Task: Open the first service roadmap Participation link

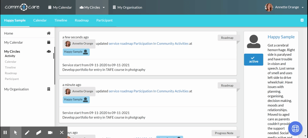Action: pos(149,44)
